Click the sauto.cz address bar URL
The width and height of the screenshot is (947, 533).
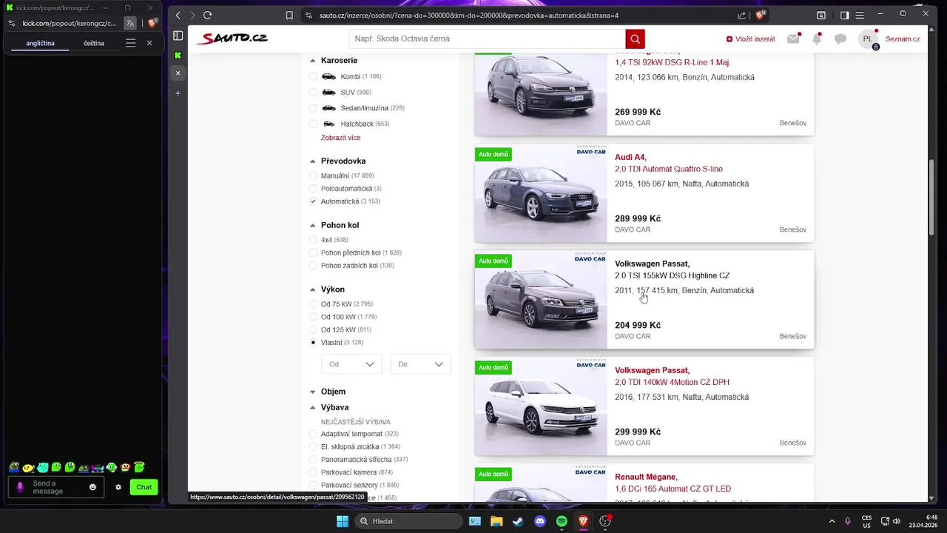[468, 15]
